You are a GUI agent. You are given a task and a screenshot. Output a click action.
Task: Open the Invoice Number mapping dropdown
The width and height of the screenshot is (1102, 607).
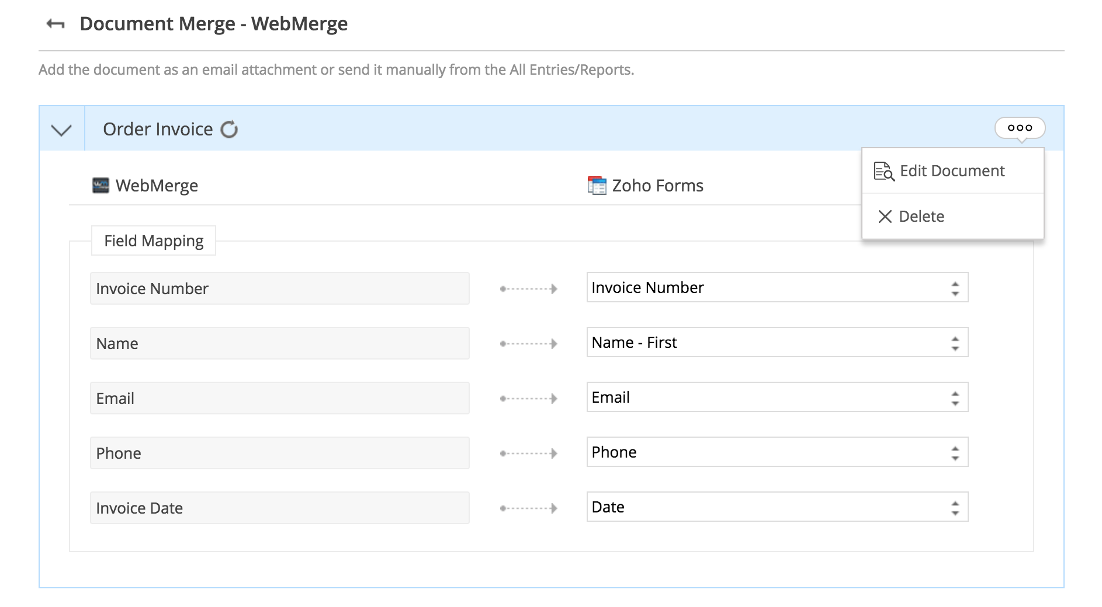(x=777, y=288)
